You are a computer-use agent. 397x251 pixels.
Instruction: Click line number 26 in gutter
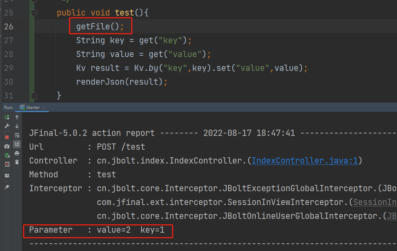[x=9, y=27]
